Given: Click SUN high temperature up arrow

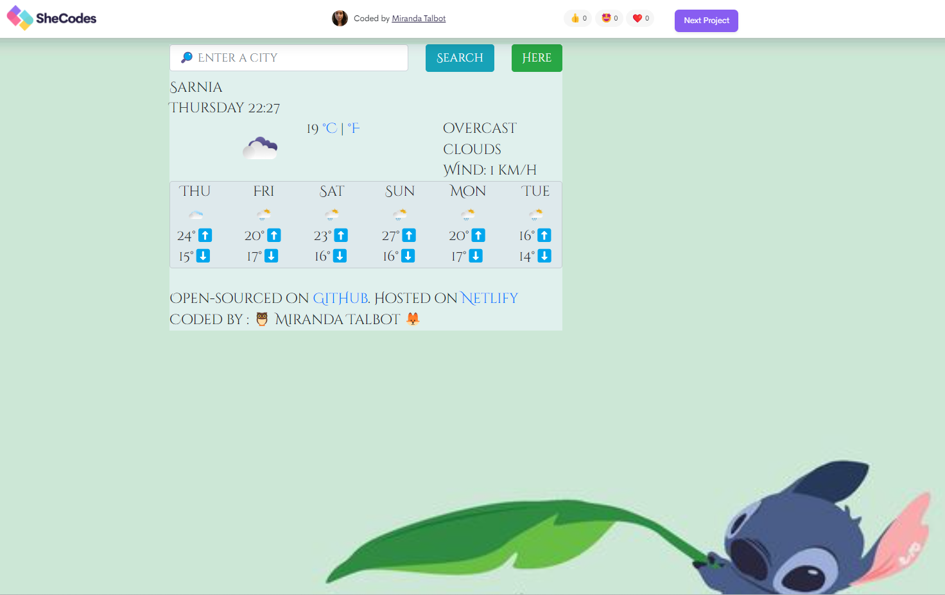Looking at the screenshot, I should [x=409, y=236].
